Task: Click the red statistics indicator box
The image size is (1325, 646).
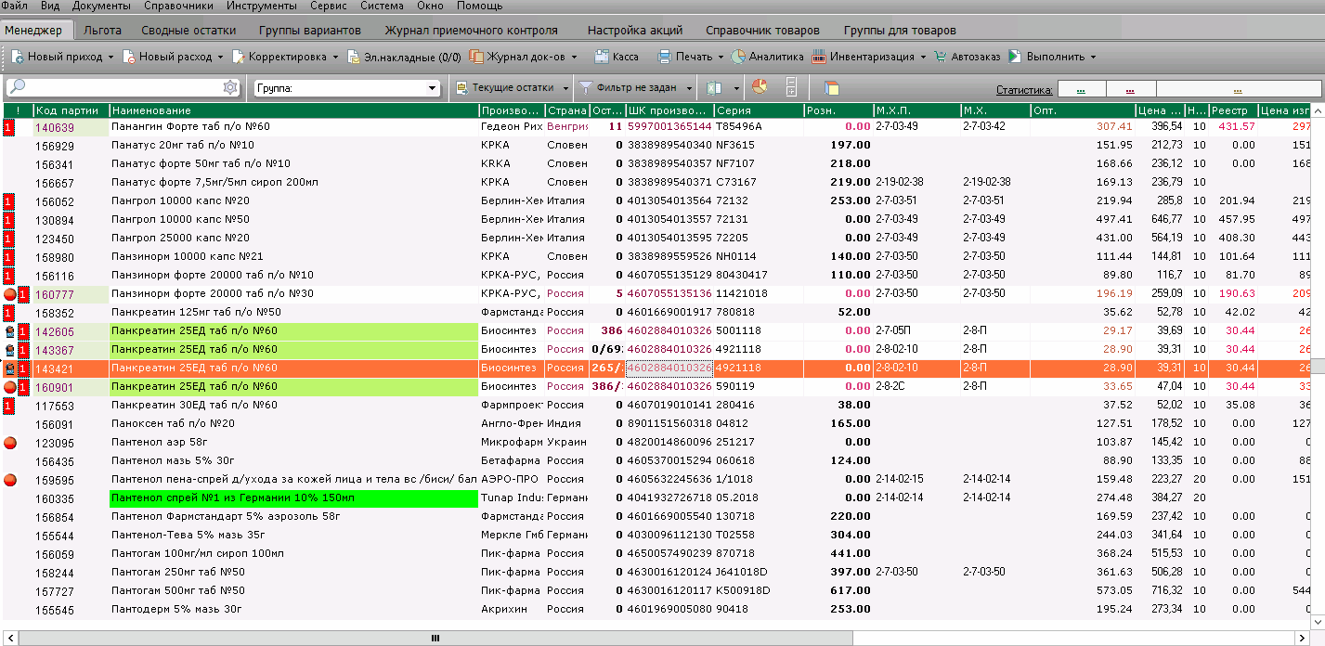Action: (1130, 89)
